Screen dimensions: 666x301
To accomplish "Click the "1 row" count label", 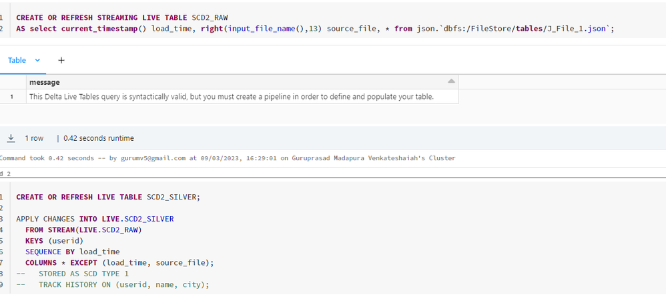I will pos(34,138).
